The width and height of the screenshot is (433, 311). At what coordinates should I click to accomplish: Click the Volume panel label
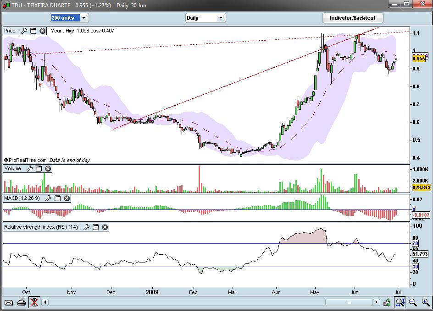(x=12, y=169)
